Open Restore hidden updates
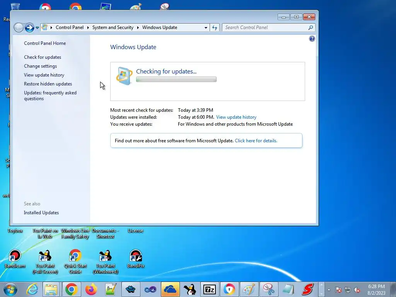The image size is (396, 297). [x=48, y=84]
